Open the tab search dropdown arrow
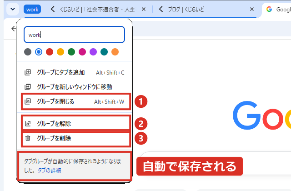This screenshot has height=191, width=291. [x=13, y=9]
